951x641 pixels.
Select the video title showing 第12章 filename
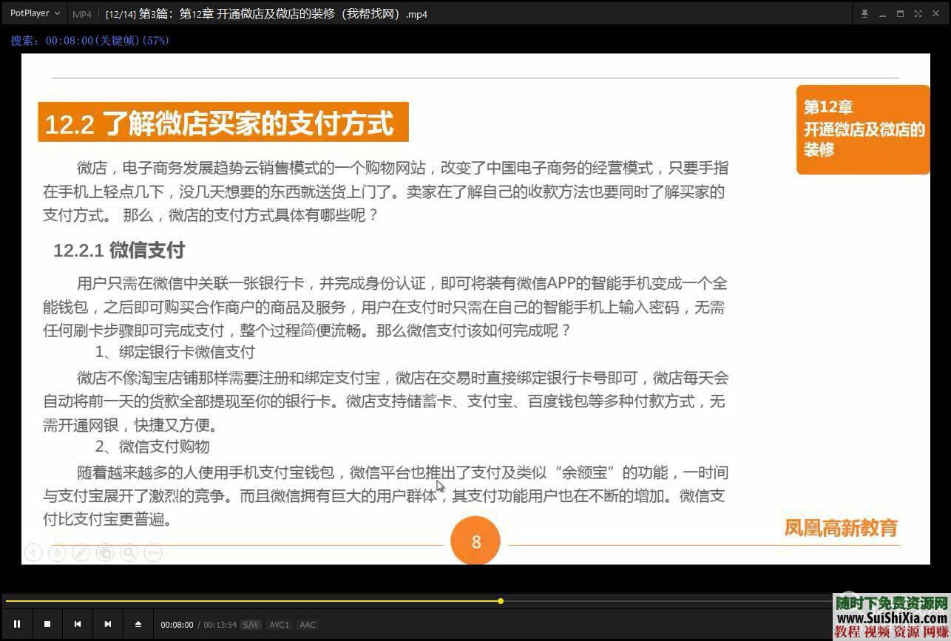pos(255,13)
